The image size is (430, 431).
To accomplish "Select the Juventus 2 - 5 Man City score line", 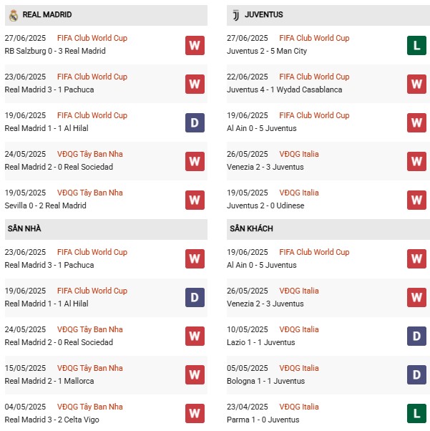I will tap(267, 51).
